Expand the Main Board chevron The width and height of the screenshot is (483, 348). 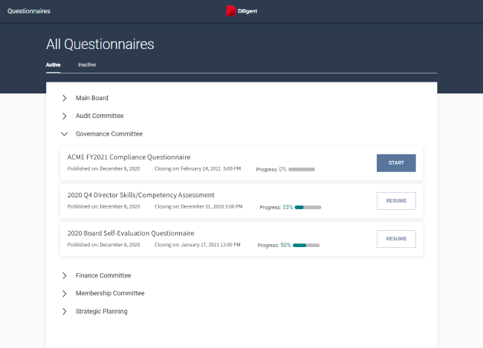point(65,98)
